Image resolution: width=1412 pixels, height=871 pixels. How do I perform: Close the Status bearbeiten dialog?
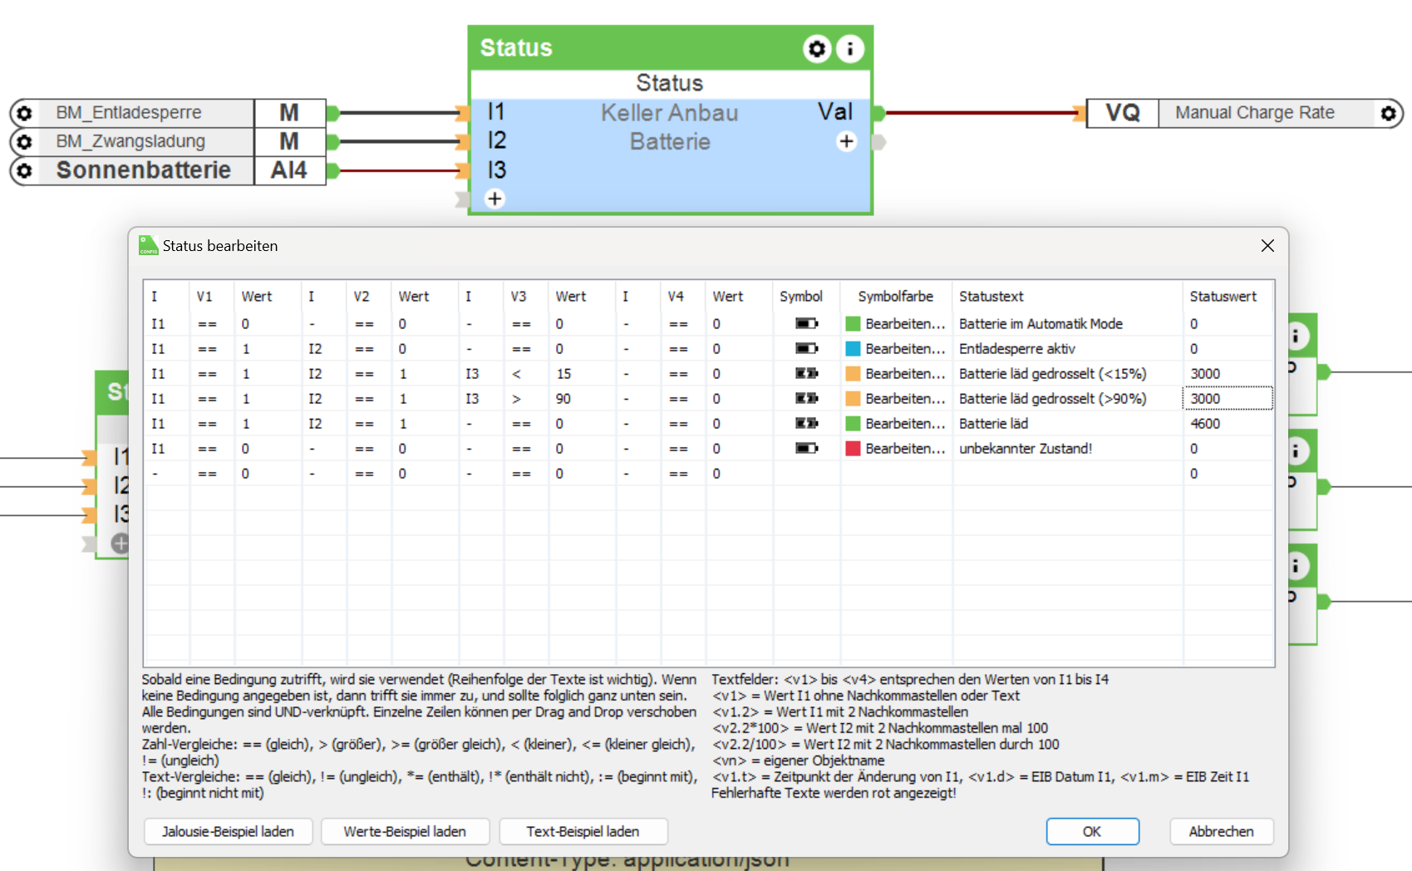[x=1267, y=245]
